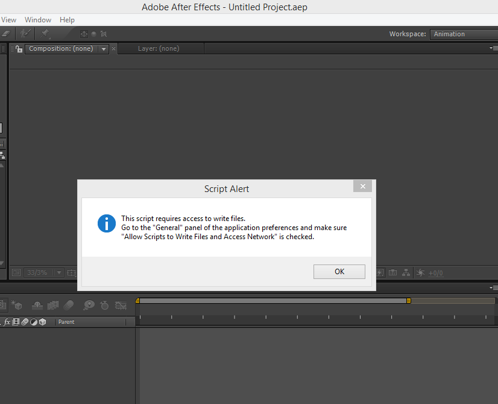Toggle Hide Shy Layers switch

(37, 306)
